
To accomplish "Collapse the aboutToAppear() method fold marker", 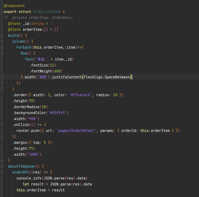I will (2, 167).
